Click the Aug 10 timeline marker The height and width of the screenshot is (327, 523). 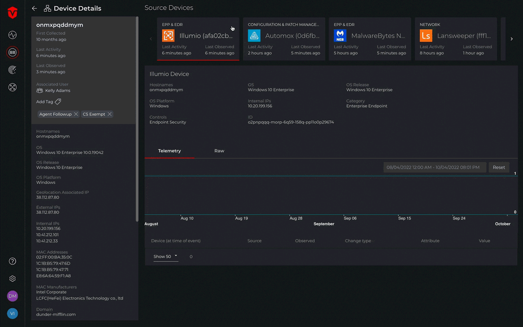point(187,218)
